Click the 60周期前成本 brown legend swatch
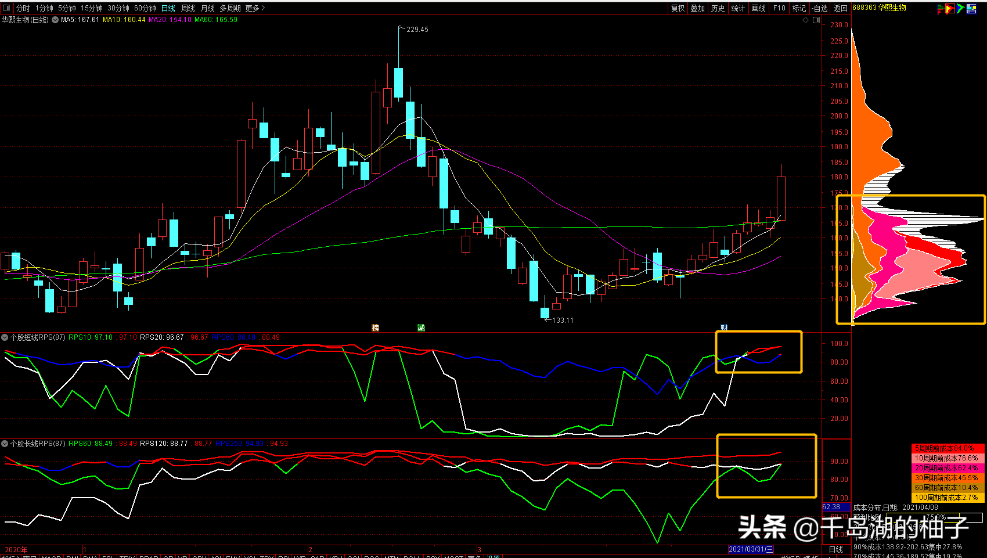The width and height of the screenshot is (987, 558). (948, 488)
